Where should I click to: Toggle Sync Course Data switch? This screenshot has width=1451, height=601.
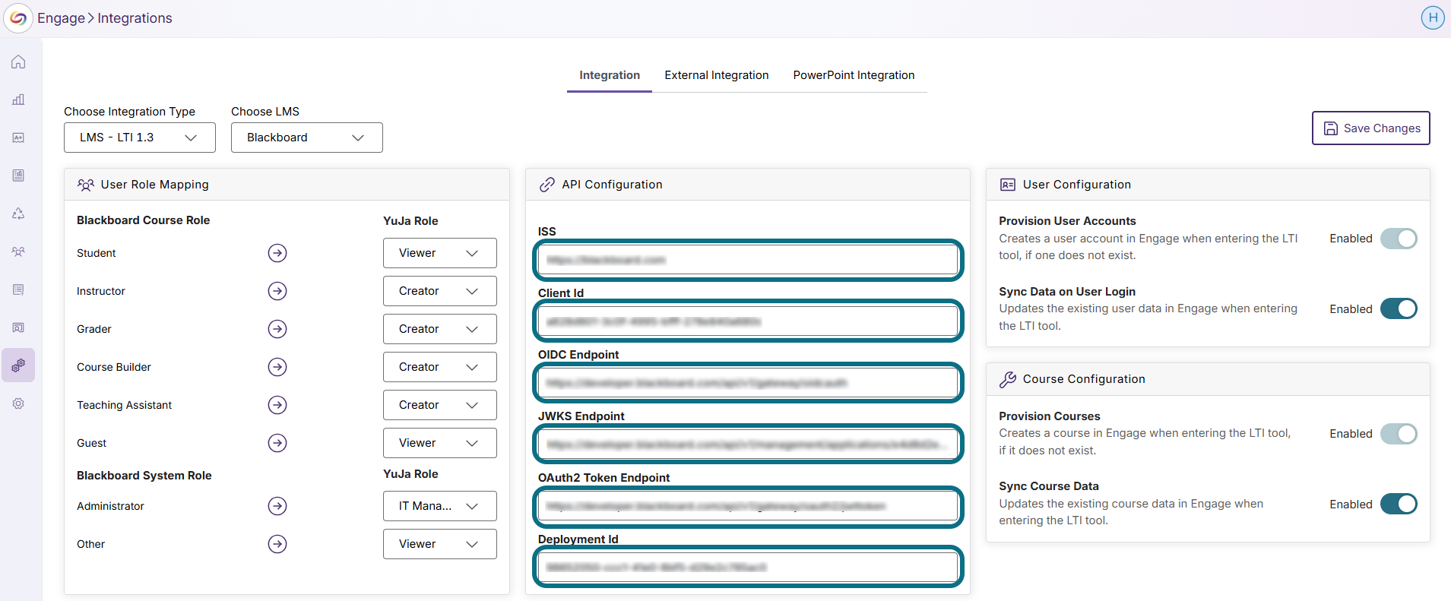click(1399, 504)
